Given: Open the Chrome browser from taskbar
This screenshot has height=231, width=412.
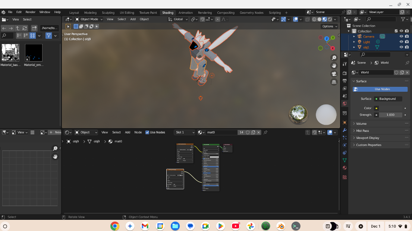Looking at the screenshot, I should tap(114, 226).
